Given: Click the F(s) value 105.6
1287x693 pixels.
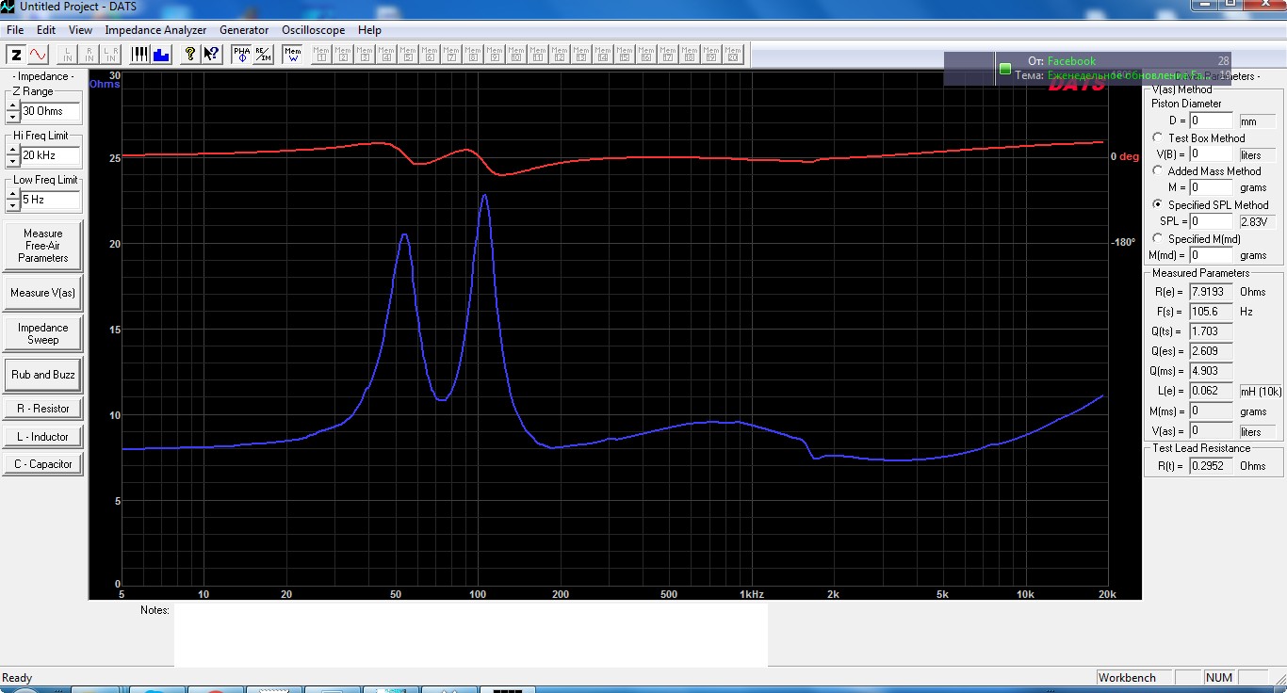Looking at the screenshot, I should [1211, 311].
